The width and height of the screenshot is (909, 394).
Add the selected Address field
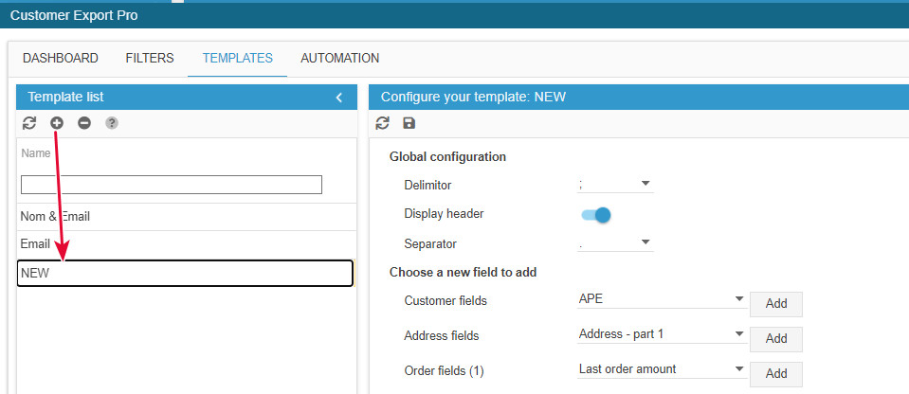tap(776, 339)
